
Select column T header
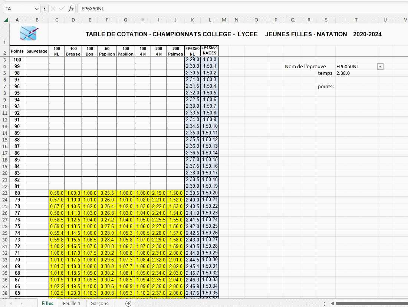tap(356, 20)
